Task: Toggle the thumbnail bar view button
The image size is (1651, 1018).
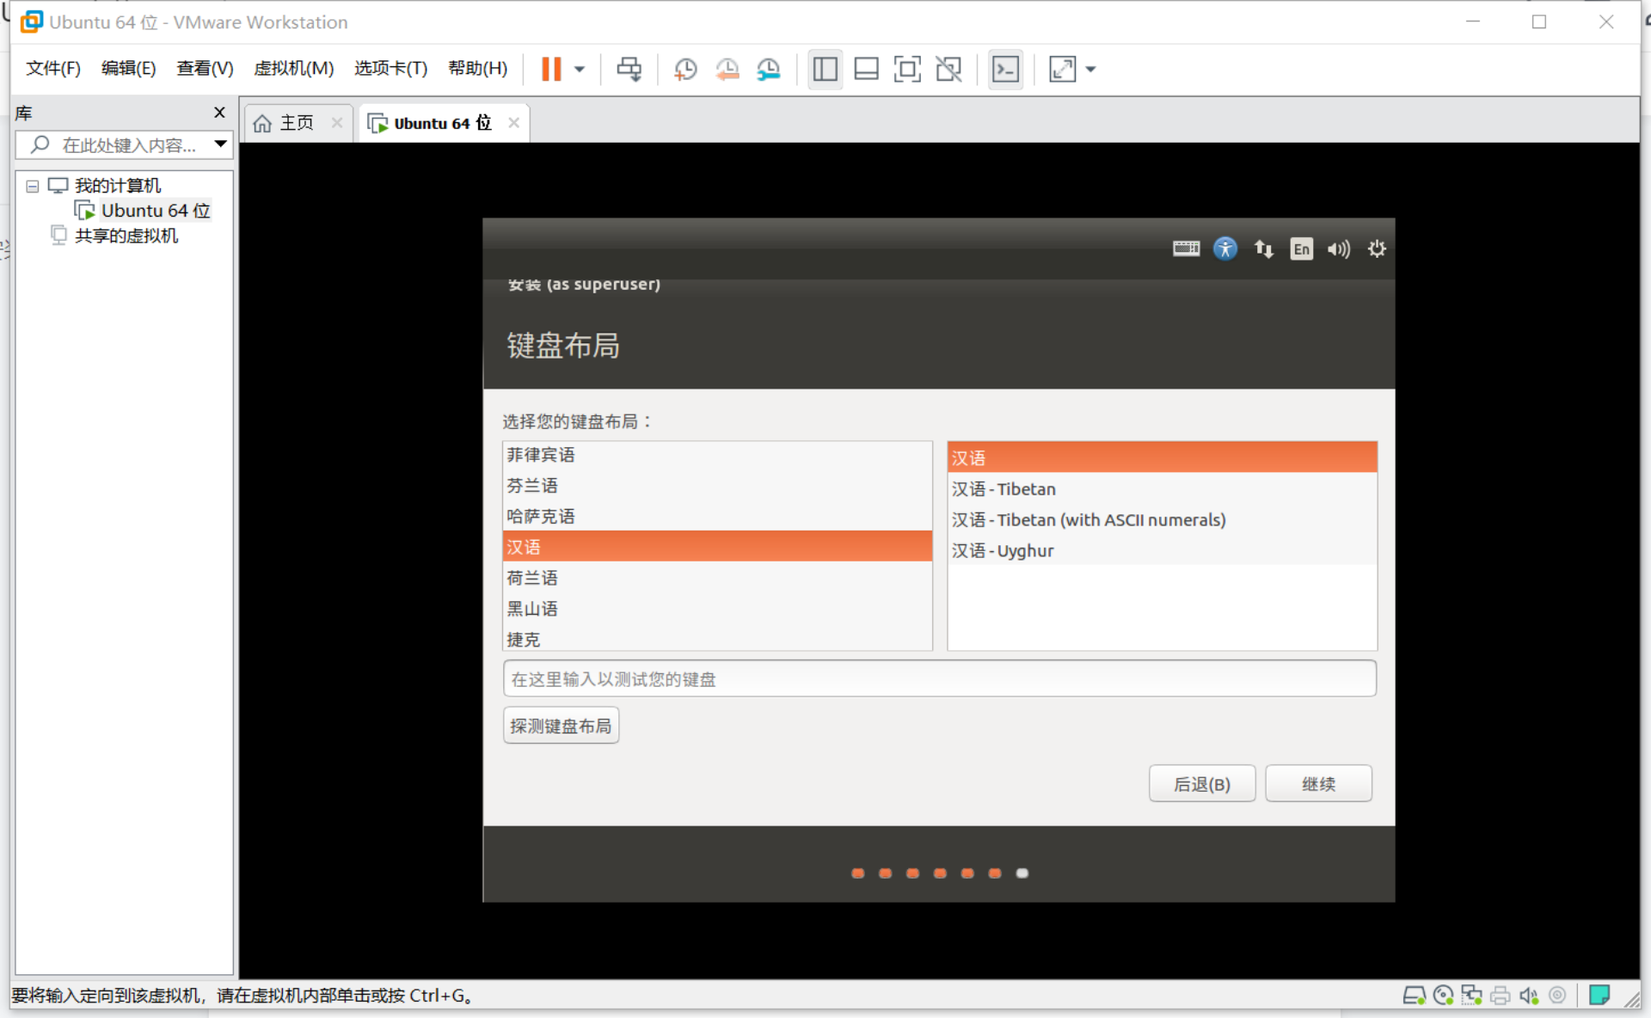Action: point(866,69)
